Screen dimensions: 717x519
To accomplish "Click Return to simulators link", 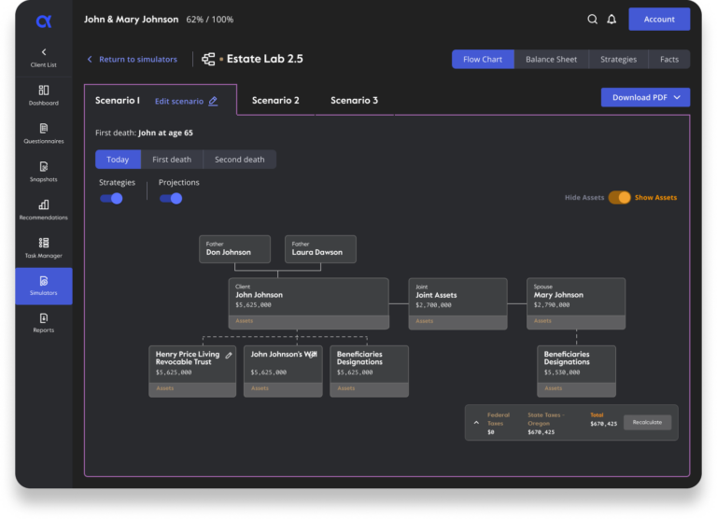I will 133,60.
